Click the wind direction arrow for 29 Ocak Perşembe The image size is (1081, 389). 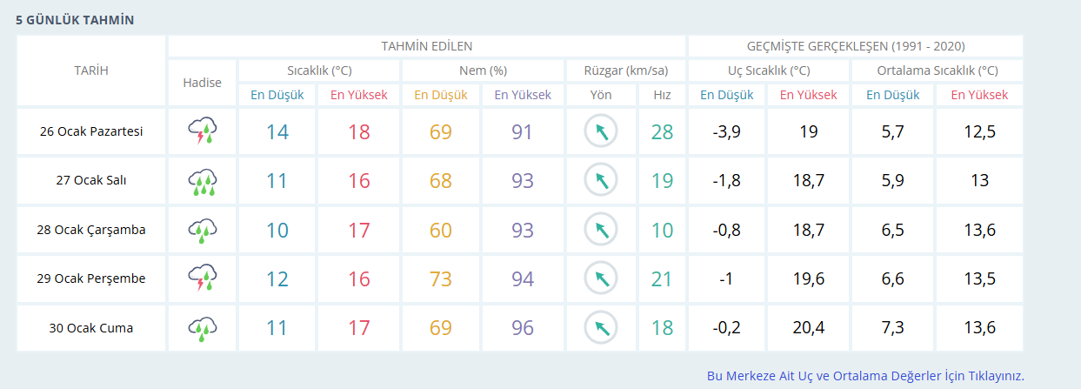(600, 279)
